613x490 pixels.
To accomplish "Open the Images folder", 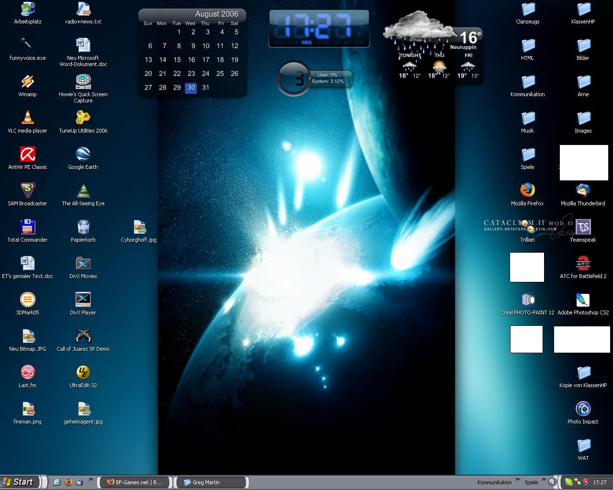I will 583,122.
